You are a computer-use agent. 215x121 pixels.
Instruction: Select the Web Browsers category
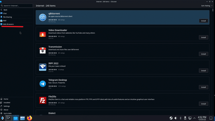pos(16,24)
